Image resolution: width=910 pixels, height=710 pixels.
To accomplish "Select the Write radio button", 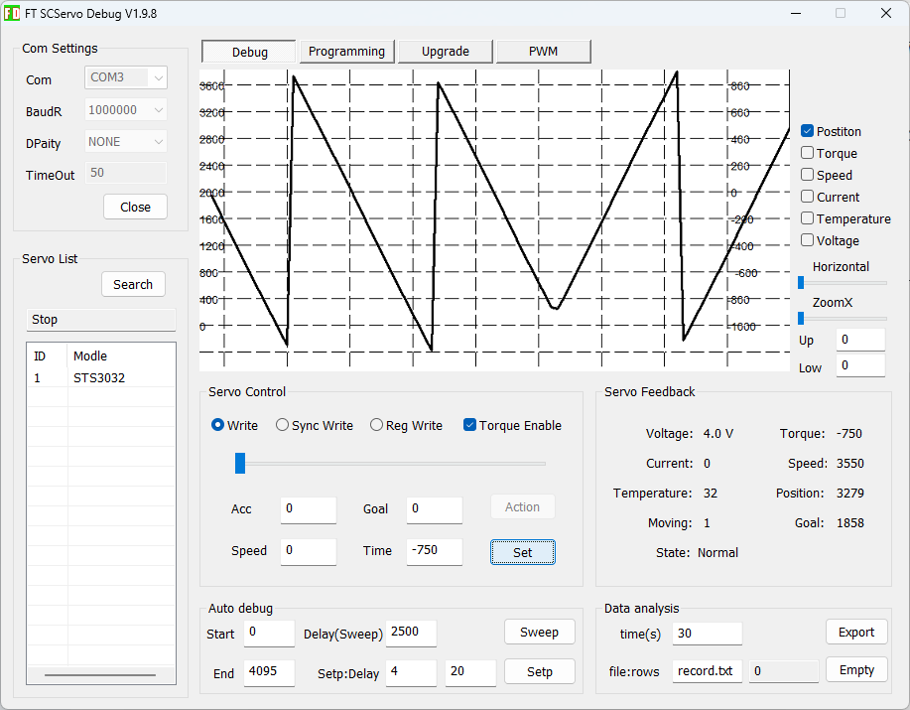I will 217,425.
